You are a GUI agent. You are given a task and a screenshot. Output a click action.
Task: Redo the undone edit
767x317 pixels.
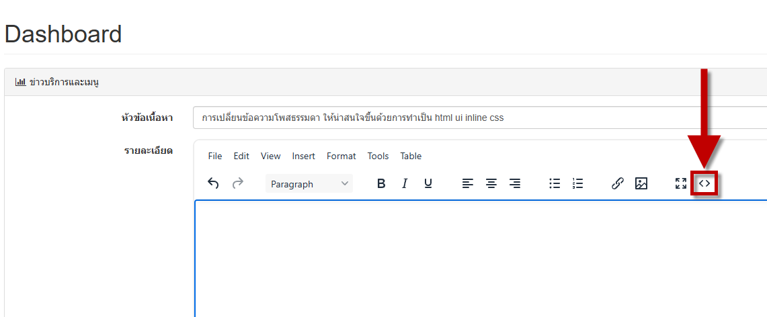[238, 183]
